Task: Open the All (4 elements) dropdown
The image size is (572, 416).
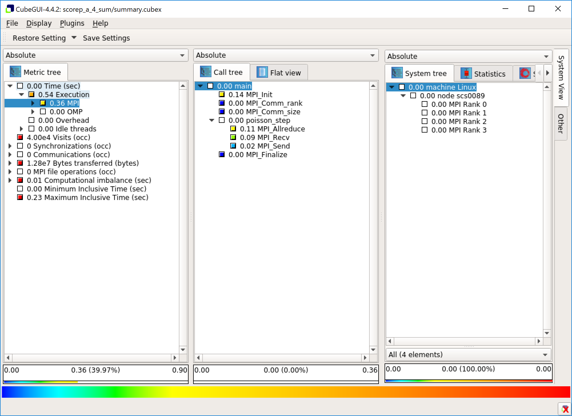Action: [468, 354]
